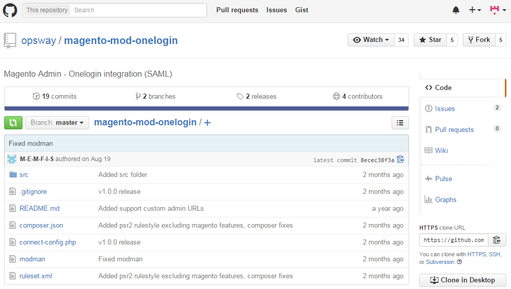Open the magento-mod-onelogin breadcrumb link
The image size is (511, 289).
tap(146, 122)
